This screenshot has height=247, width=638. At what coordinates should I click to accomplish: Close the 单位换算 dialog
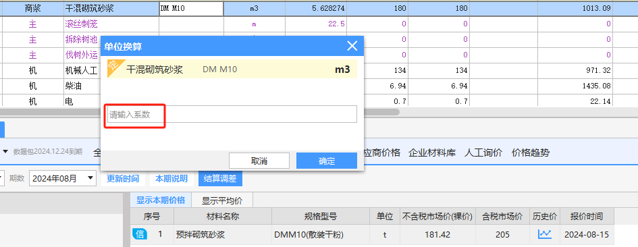(x=352, y=46)
